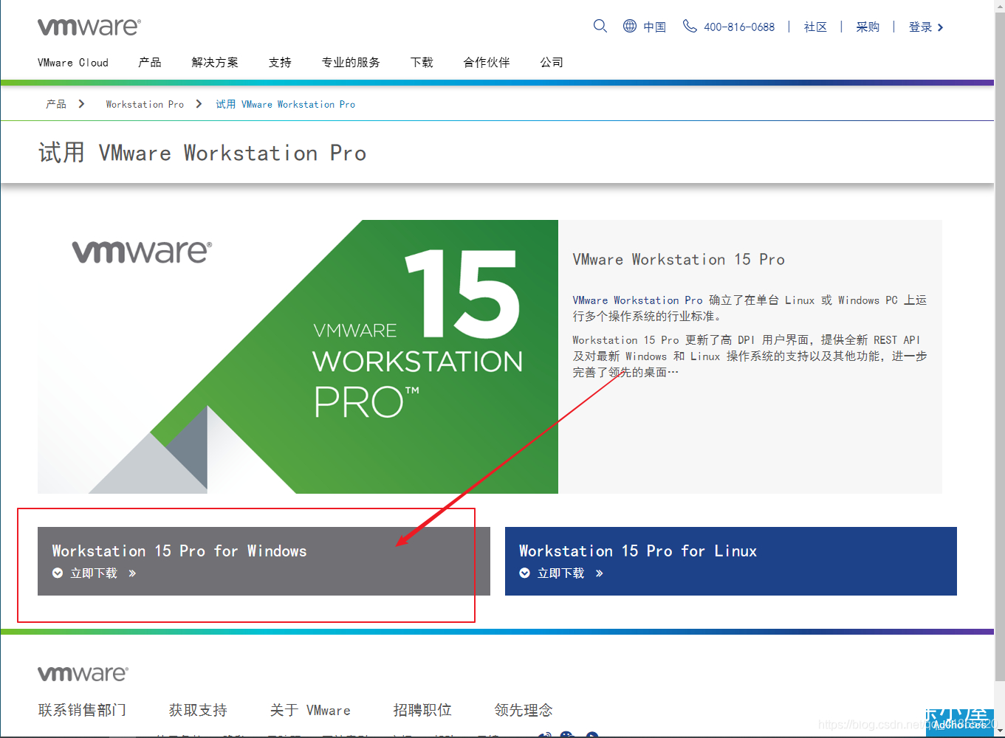Open the 专业的服务 menu
Image resolution: width=1005 pixels, height=738 pixels.
pos(351,63)
